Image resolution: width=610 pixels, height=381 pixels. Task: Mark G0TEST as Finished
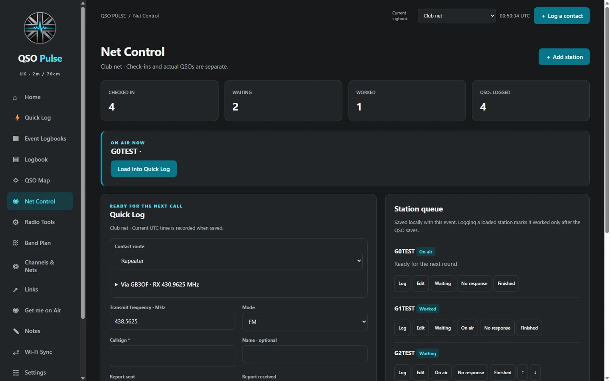(506, 283)
